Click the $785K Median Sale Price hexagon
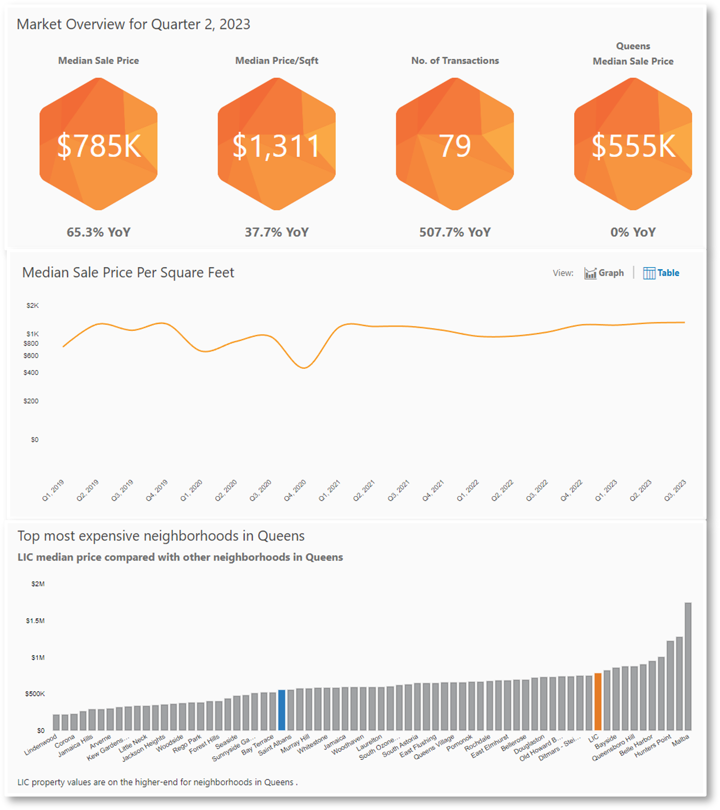Viewport: 720px width, 810px height. 98,144
